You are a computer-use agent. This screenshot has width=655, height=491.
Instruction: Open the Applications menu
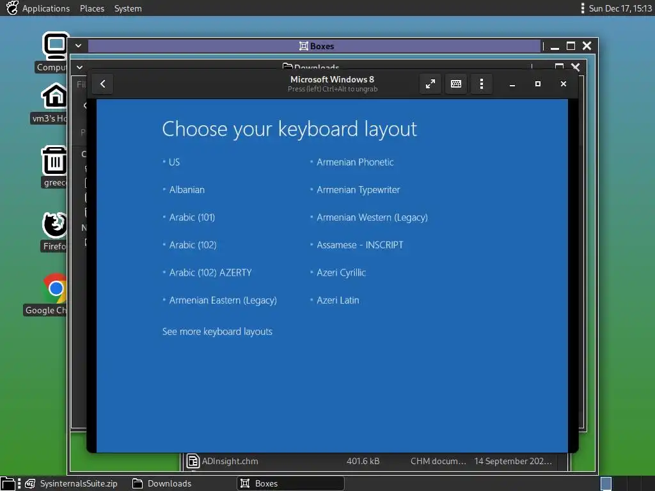pos(46,8)
